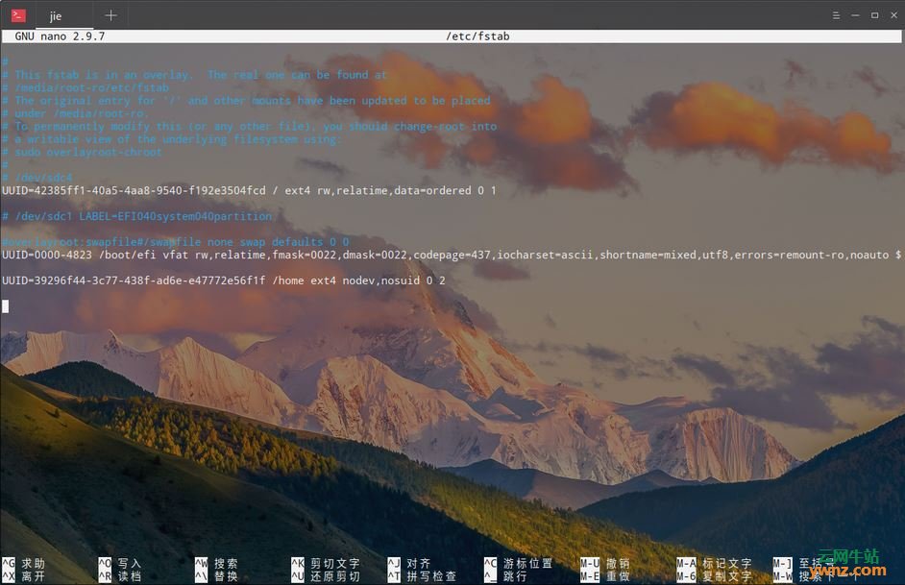
Task: Click the 'sudo overlayroot-chroot' comment line
Action: coord(82,153)
